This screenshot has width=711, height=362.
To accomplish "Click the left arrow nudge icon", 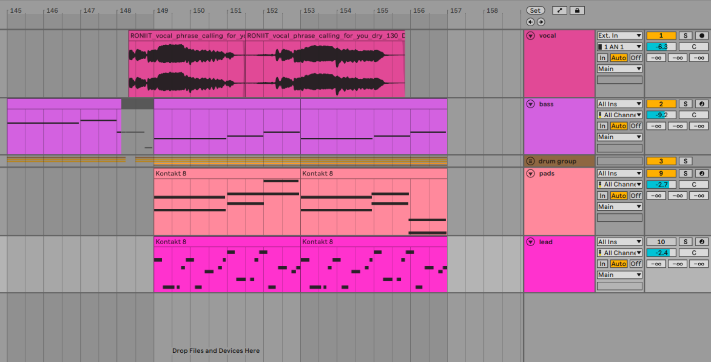I will (530, 22).
